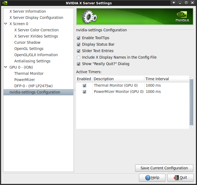Select DFP-0 - (HP LP2475w) display
The height and width of the screenshot is (185, 197).
[x=33, y=86]
